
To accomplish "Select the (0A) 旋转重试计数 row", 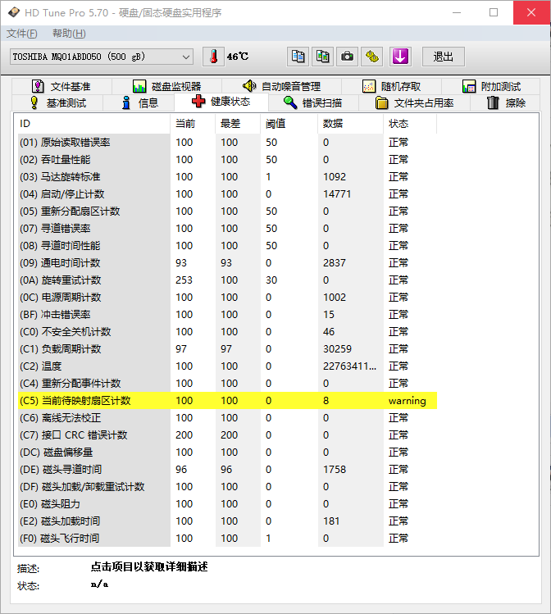I will [227, 280].
